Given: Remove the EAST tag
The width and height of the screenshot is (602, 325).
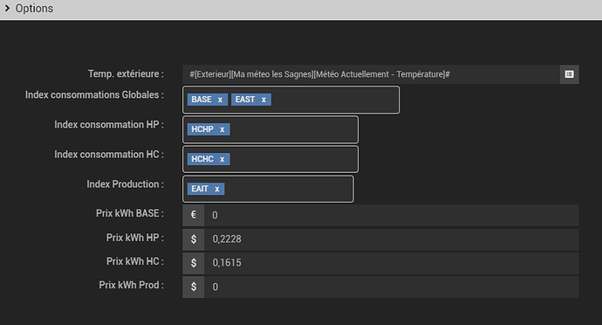Looking at the screenshot, I should coord(263,100).
